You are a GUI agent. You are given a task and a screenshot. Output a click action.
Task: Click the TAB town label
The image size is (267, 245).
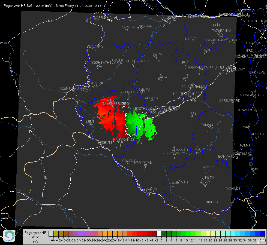pos(193,114)
